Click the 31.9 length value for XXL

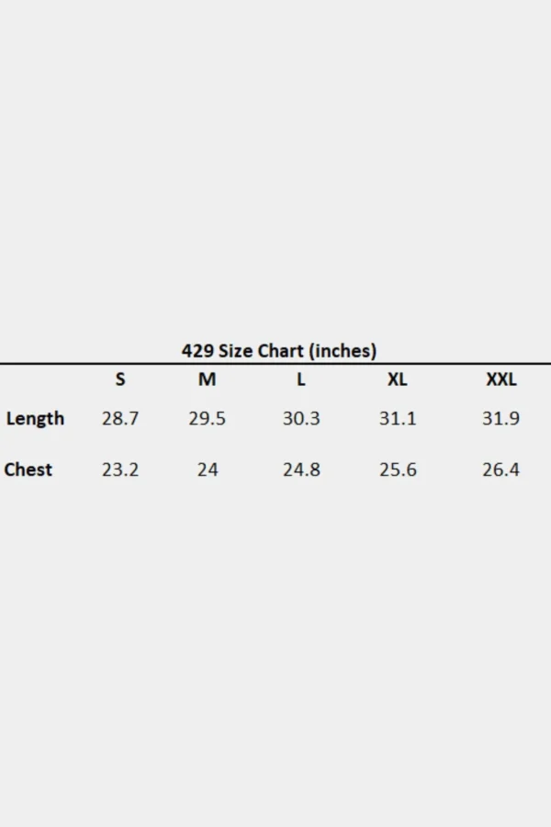[500, 418]
